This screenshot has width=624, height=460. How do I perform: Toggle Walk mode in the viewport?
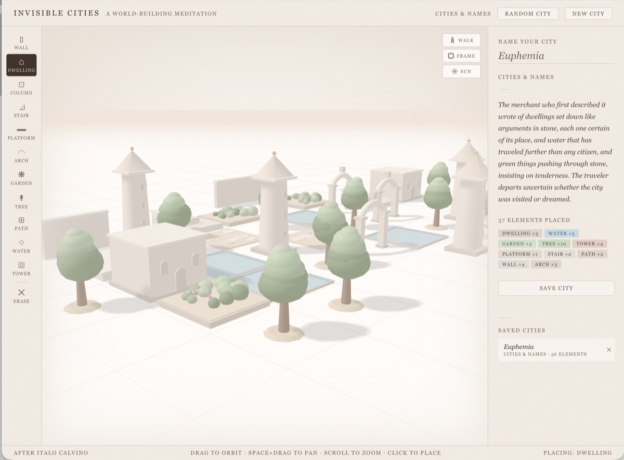[x=461, y=41]
